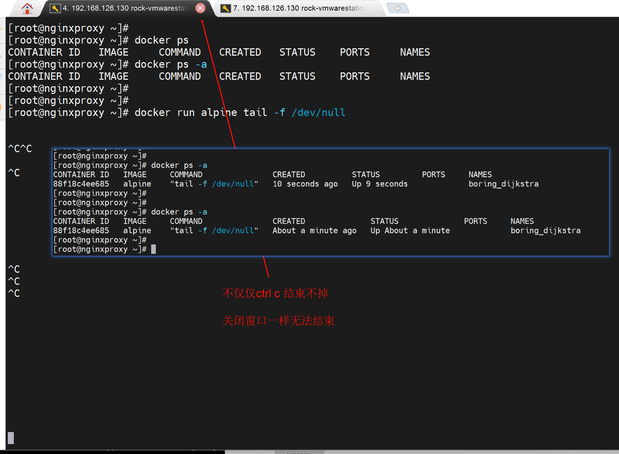Image resolution: width=619 pixels, height=454 pixels.
Task: Click the /dev/null path in the docker run command
Action: [318, 112]
